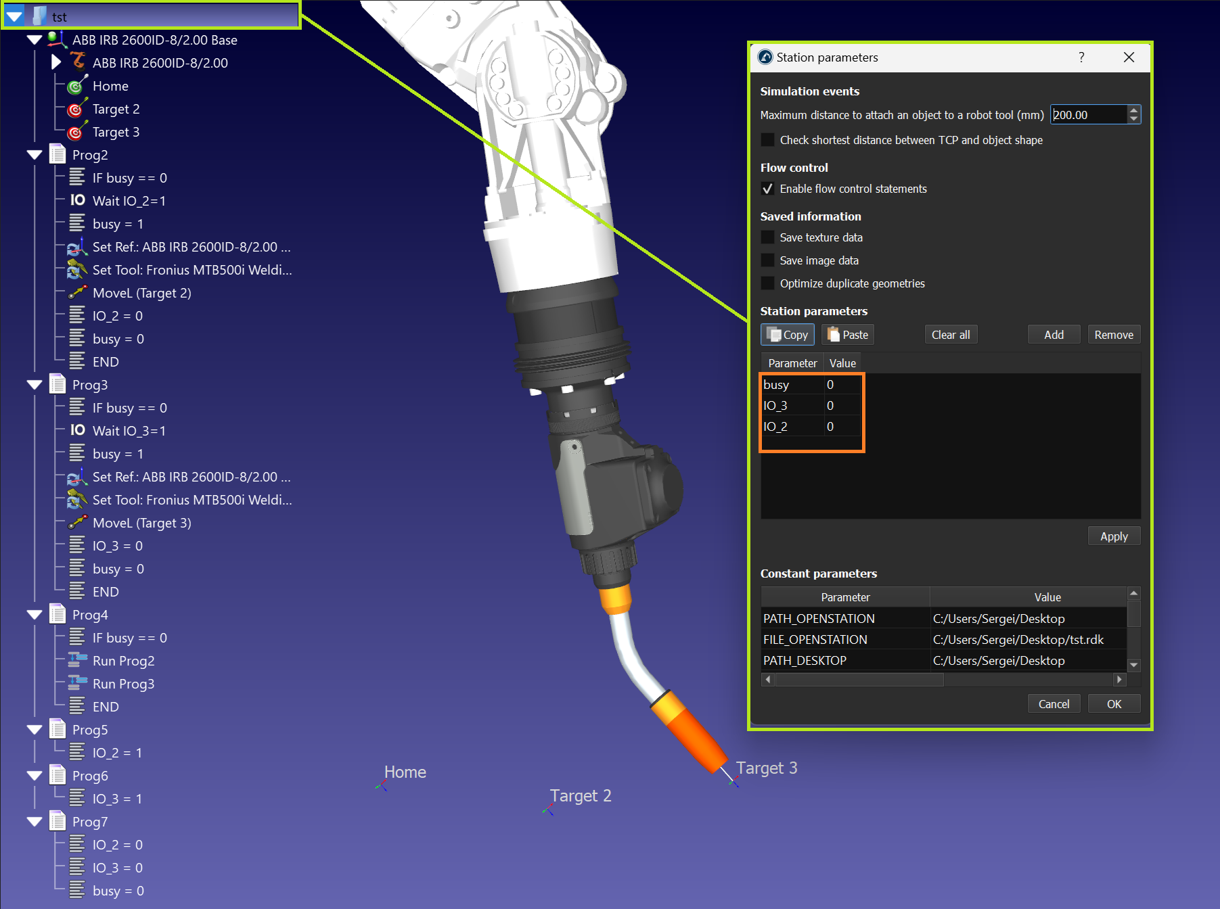
Task: Click the maximum distance input field
Action: [1088, 115]
